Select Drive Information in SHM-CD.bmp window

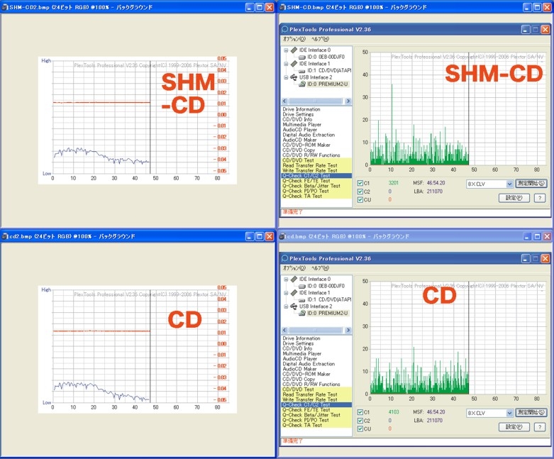point(301,109)
